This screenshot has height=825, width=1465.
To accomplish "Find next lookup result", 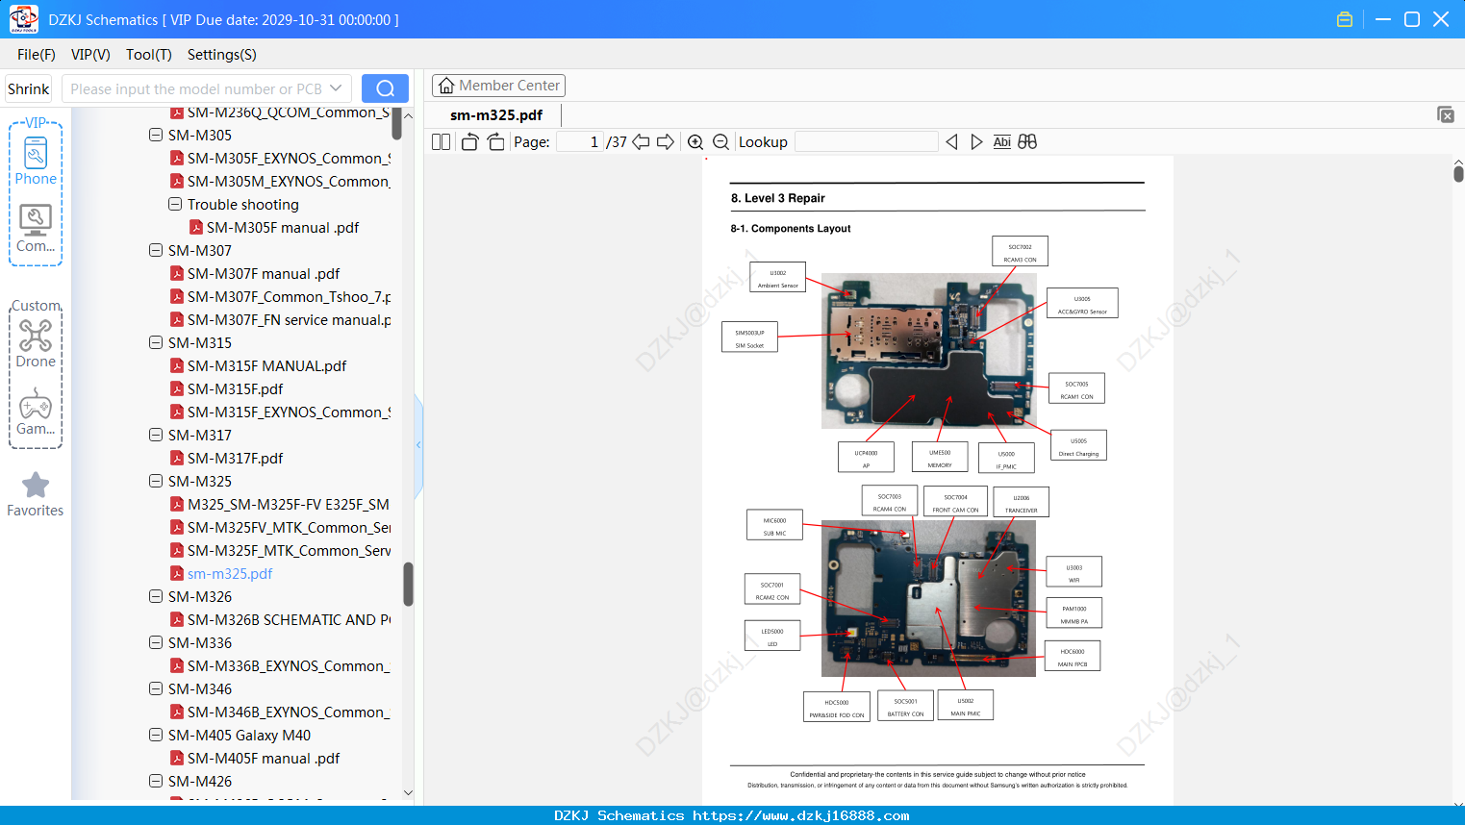I will (976, 141).
